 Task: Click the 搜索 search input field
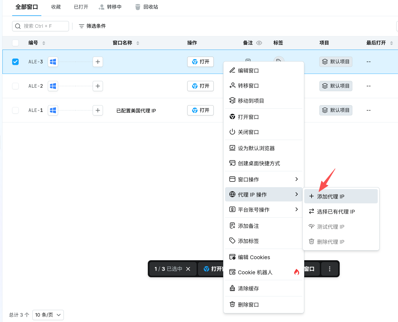coord(41,26)
